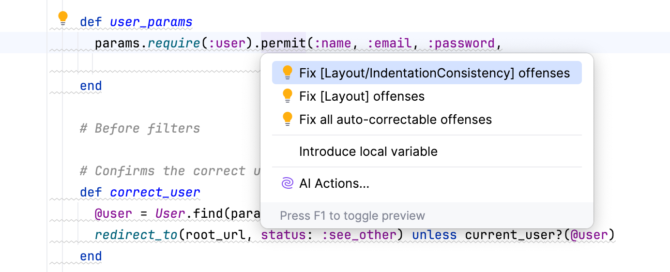
Task: Click lightbulb icon for all auto-correctable offenses
Action: [288, 120]
